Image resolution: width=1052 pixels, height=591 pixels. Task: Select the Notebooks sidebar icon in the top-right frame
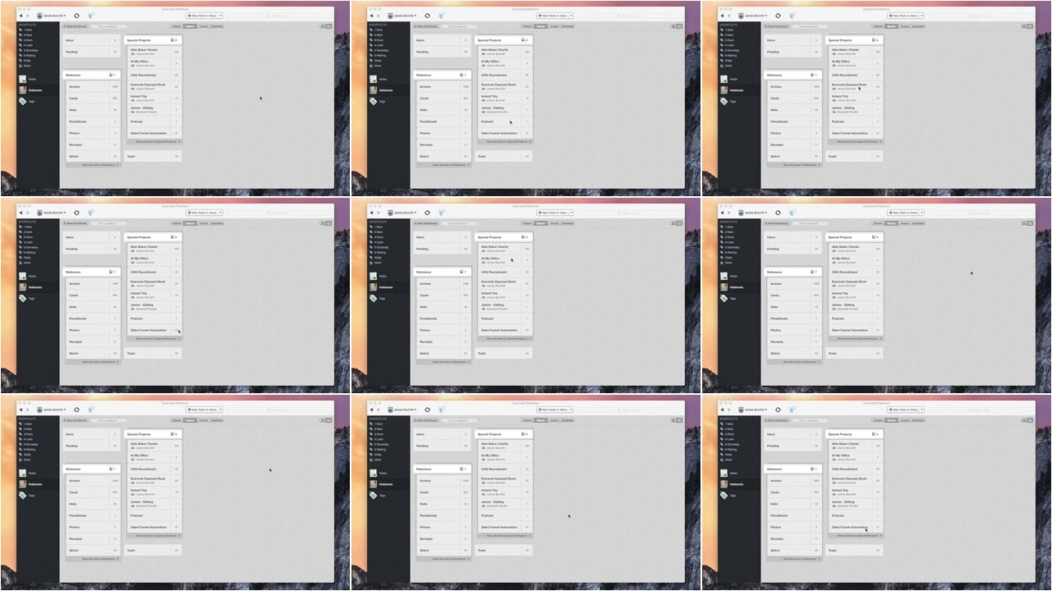724,90
